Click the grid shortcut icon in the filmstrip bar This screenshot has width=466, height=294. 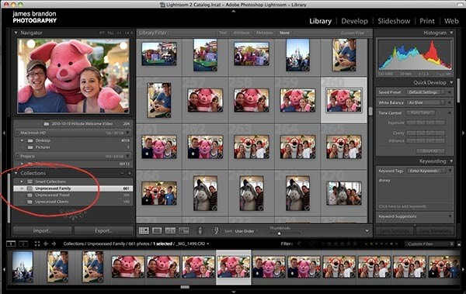click(x=37, y=244)
